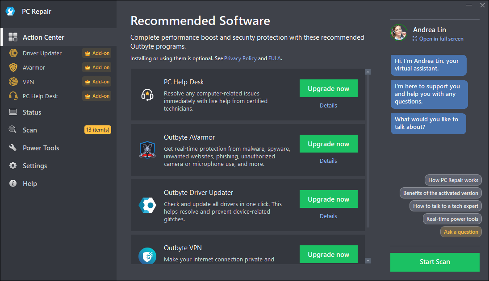Click the PC Help Desk headset sidebar icon
Screen dimensions: 489x281
[x=13, y=96]
